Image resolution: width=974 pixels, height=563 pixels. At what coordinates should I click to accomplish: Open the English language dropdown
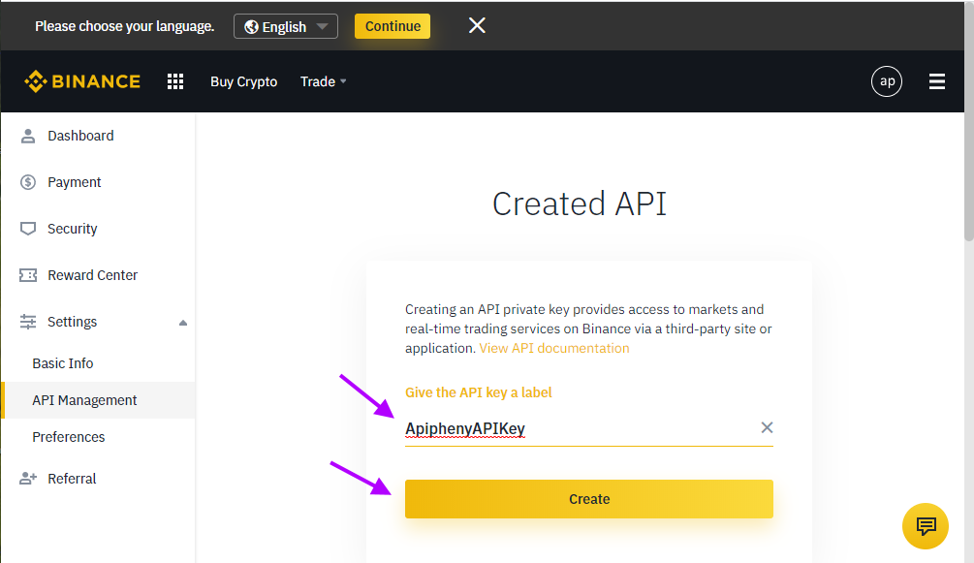point(286,26)
